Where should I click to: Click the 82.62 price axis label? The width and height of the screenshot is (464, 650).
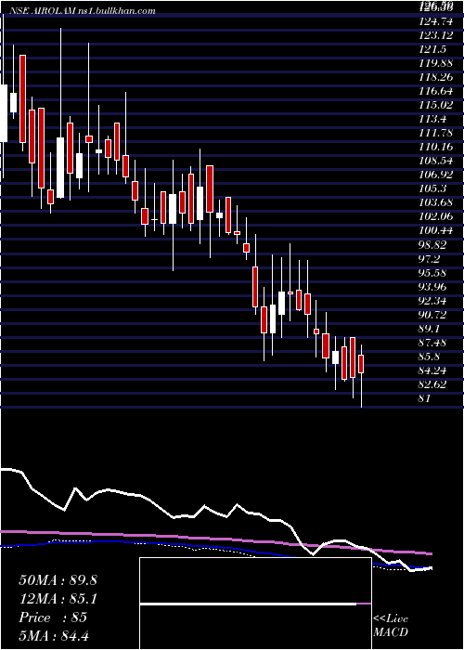(x=432, y=384)
